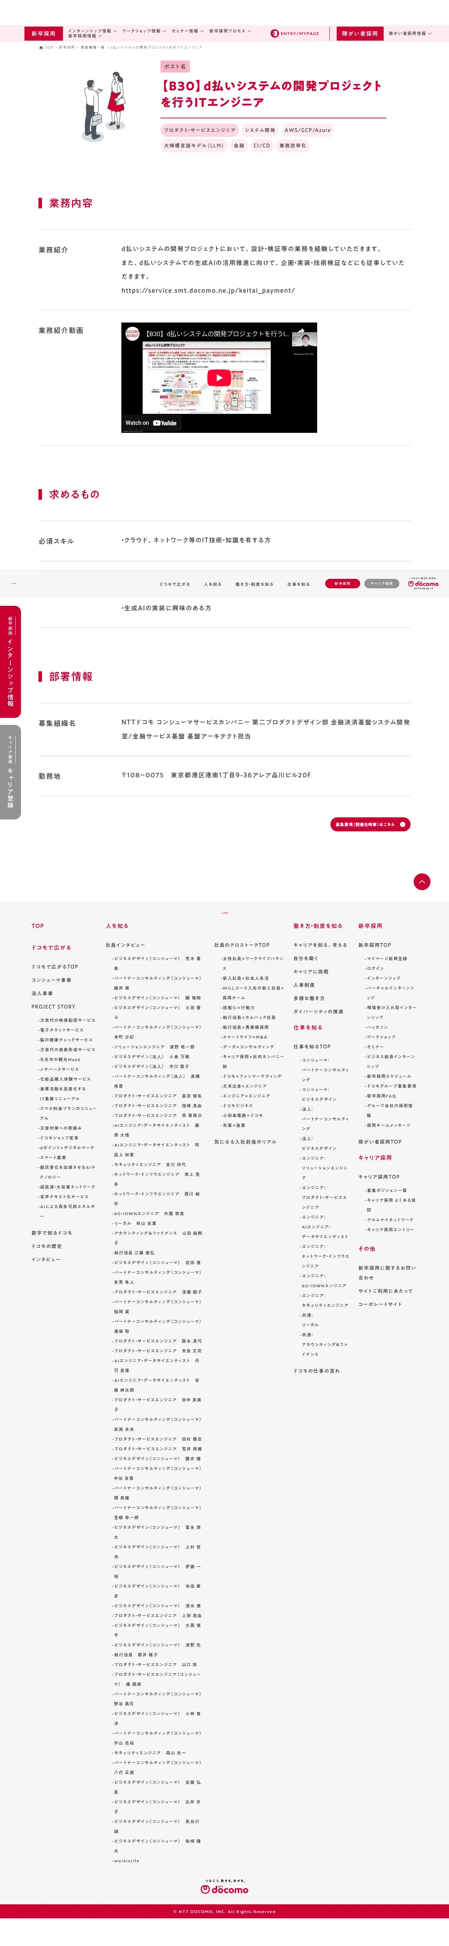
Task: Click footer キャリア採用TOP link
Action: [x=379, y=1177]
